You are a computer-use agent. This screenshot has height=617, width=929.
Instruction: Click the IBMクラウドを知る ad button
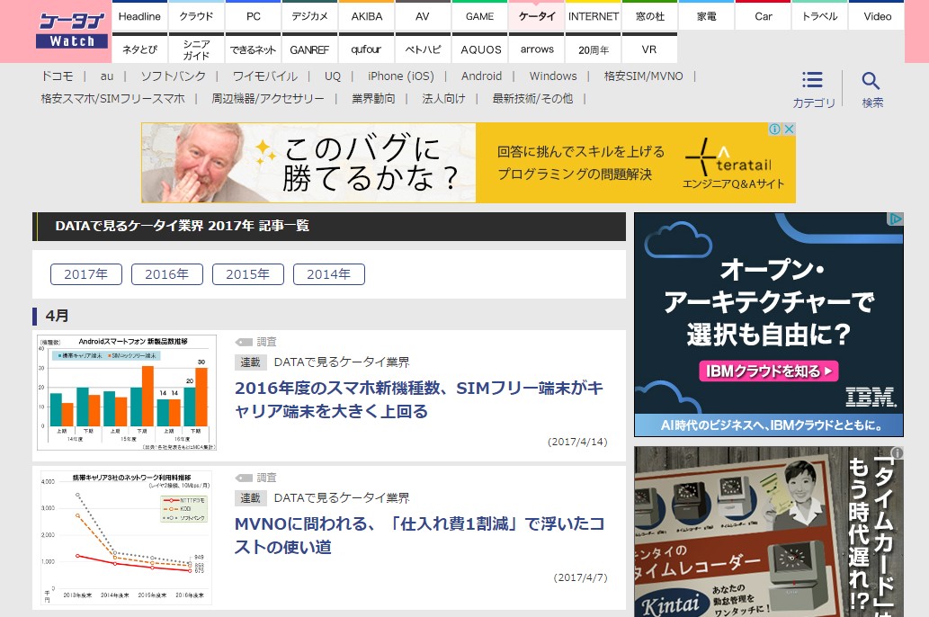point(769,371)
